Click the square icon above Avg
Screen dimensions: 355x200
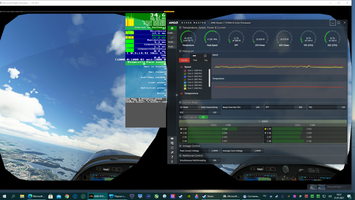pos(205,56)
